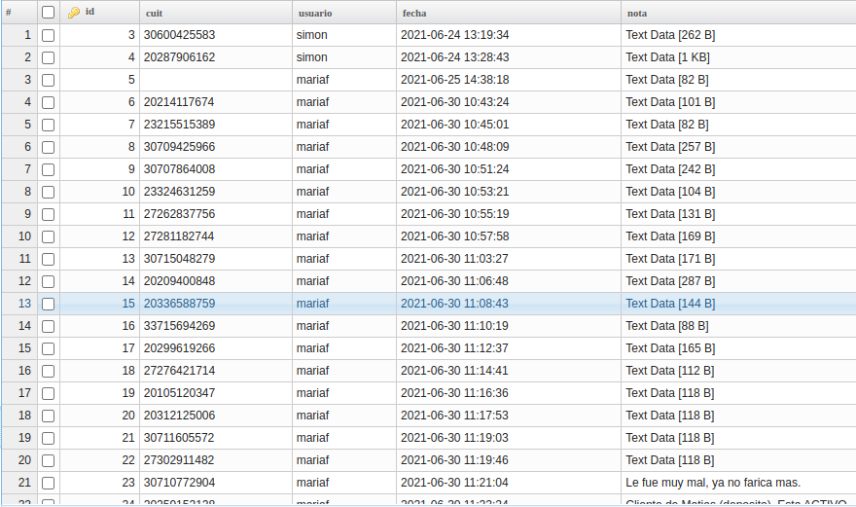Open Text Data [262 B] nota cell
Image resolution: width=856 pixels, height=507 pixels.
(670, 35)
